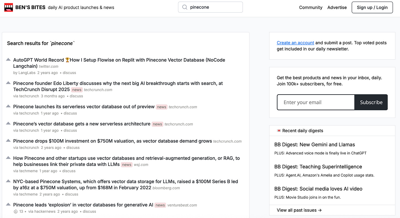
Task: Click discuss under 'new serverless architecture' post
Action: coord(70,131)
